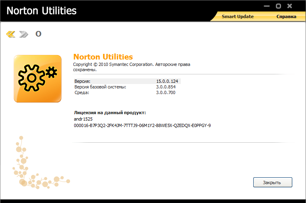Click the Symantec copyright notice text

click(131, 67)
